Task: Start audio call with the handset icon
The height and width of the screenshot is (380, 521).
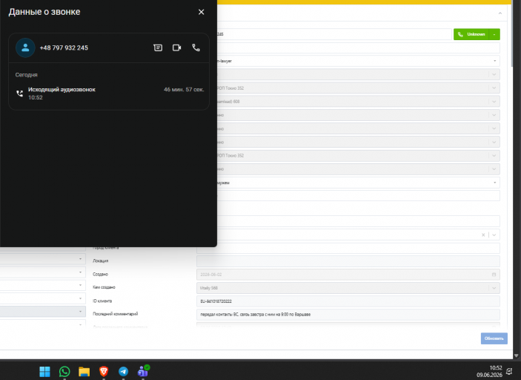Action: (196, 48)
